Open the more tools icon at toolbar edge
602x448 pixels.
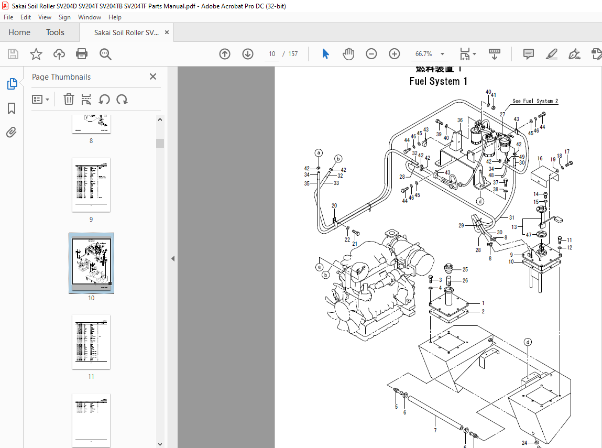click(x=596, y=54)
